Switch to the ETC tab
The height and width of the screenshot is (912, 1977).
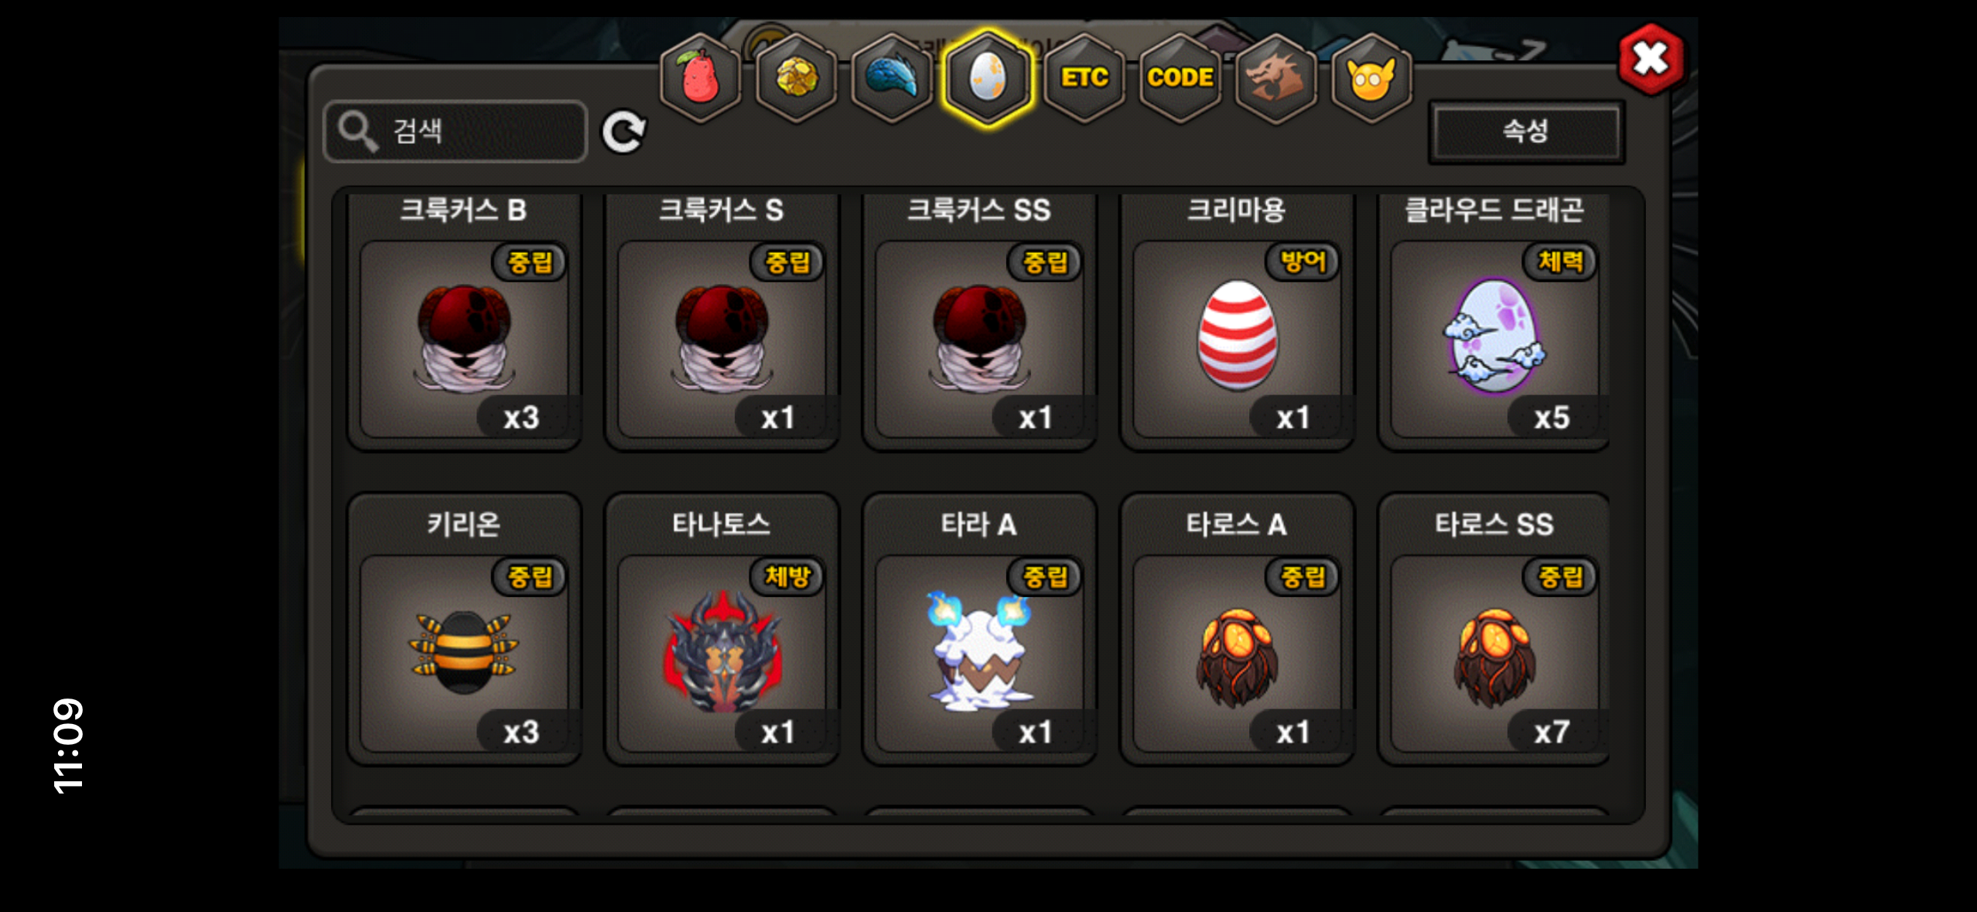tap(1084, 77)
